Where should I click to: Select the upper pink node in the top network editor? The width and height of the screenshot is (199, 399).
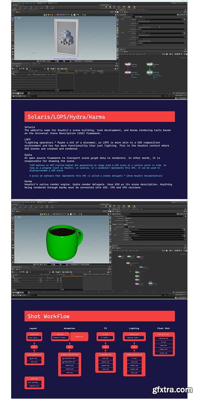128,64
